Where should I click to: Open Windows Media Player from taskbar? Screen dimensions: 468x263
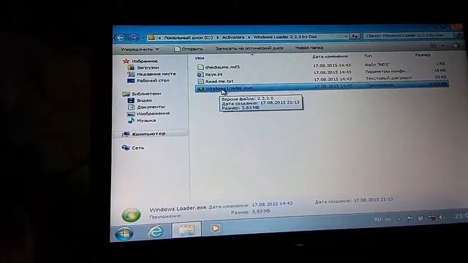(215, 229)
